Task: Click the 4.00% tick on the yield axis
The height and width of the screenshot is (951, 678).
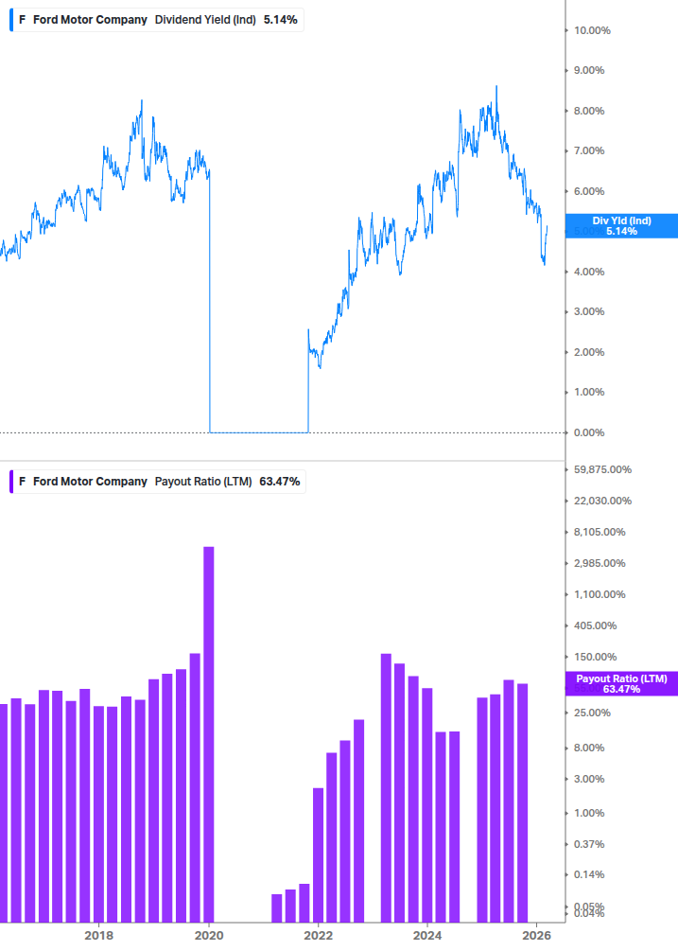Action: [x=589, y=272]
